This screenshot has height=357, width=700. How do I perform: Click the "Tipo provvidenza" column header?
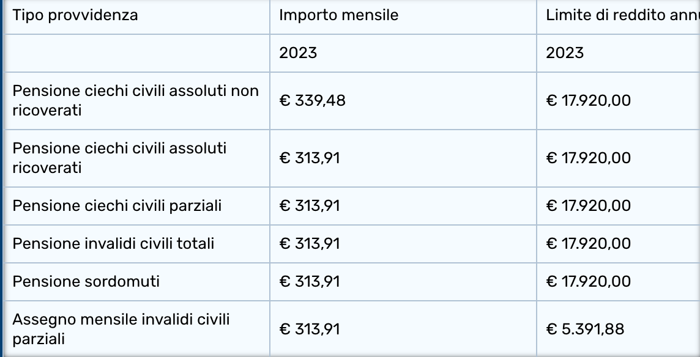pyautogui.click(x=75, y=15)
